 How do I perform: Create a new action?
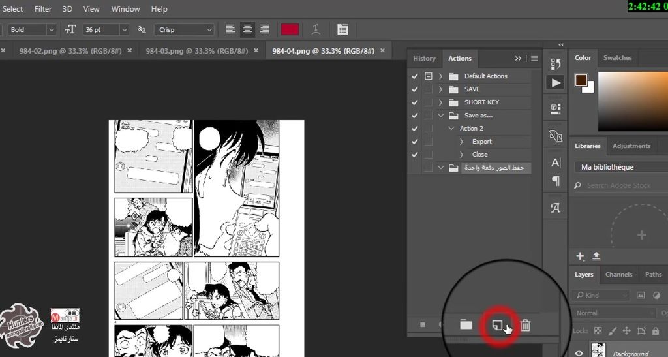(x=498, y=325)
